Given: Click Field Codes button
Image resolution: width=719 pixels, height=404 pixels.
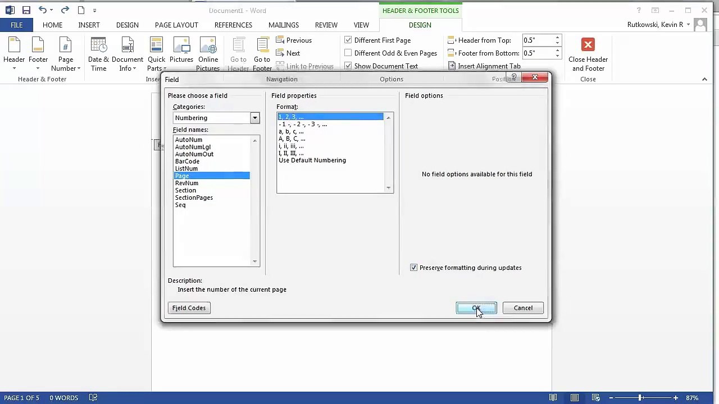Looking at the screenshot, I should tap(189, 308).
